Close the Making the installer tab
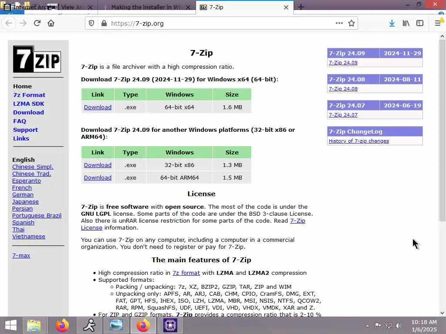 188,7
